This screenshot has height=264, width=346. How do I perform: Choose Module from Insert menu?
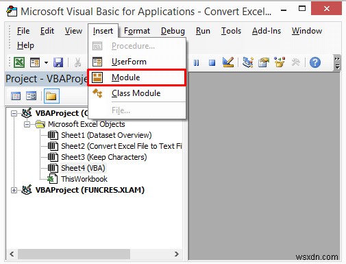[137, 77]
